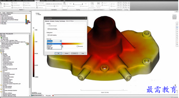Adjust the animation speed slider
Image resolution: width=179 pixels, height=98 pixels.
(55, 6)
